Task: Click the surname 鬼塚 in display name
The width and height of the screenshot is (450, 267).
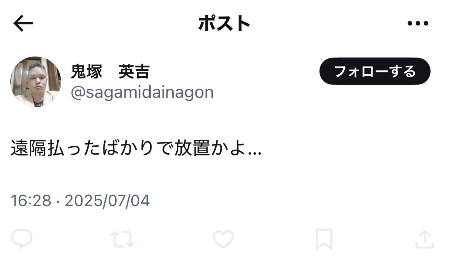Action: tap(86, 72)
